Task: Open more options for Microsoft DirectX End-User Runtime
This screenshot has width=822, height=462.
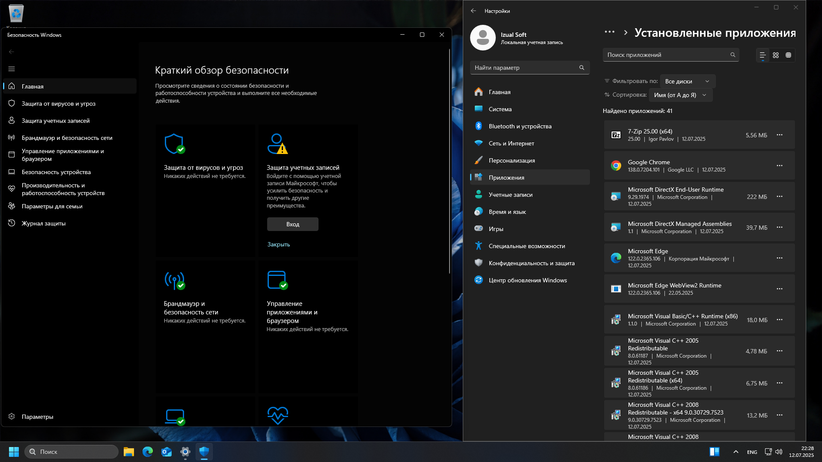Action: [780, 196]
